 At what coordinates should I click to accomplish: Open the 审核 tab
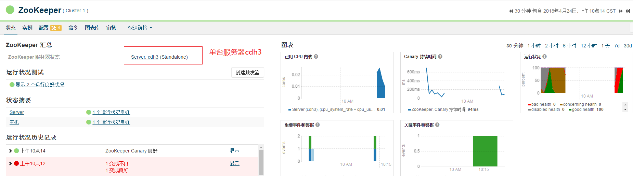pos(111,28)
